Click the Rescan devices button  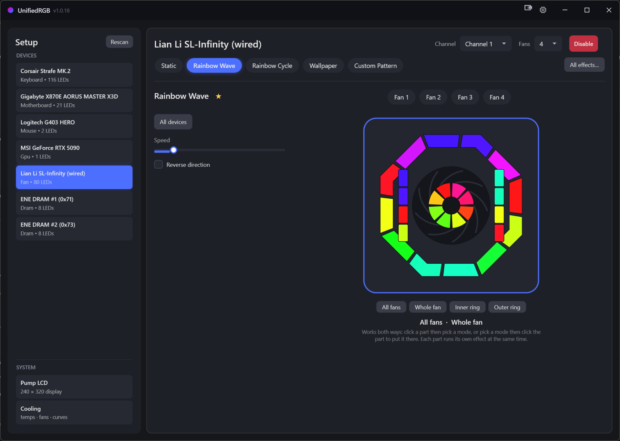click(x=119, y=42)
